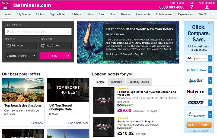Open the Top beach destinations image
The height and width of the screenshot is (138, 217).
click(x=23, y=90)
